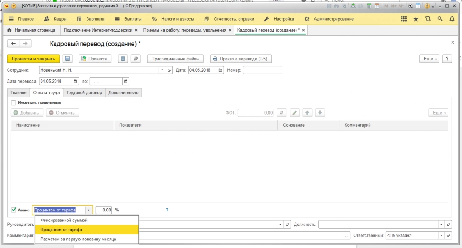
Task: Open calendar picker for Дата field
Action: point(220,70)
